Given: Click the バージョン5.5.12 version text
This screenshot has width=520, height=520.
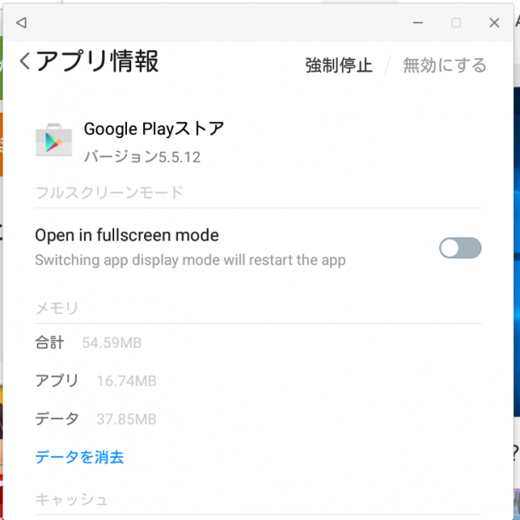Looking at the screenshot, I should (x=142, y=157).
